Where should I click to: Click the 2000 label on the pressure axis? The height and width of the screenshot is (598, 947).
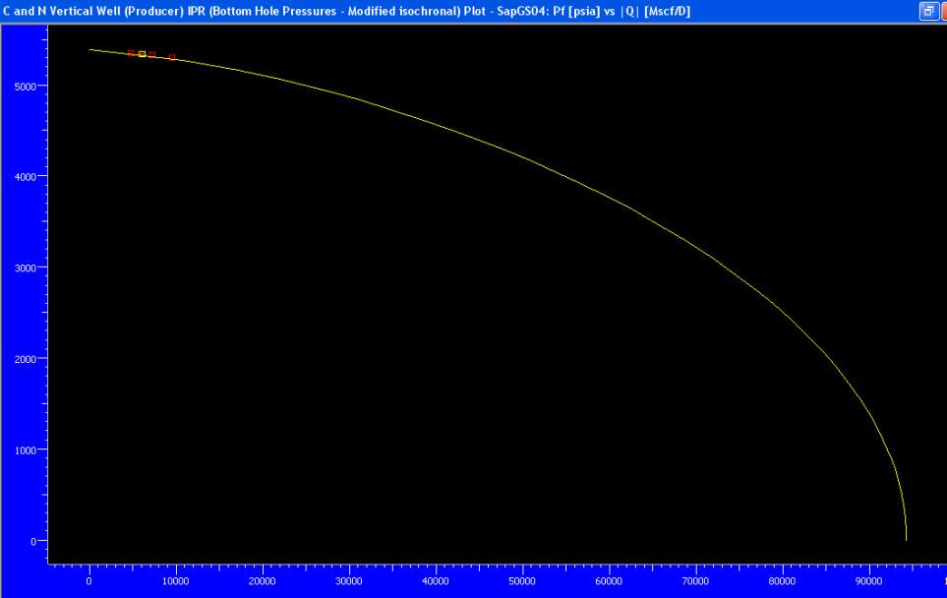click(x=25, y=359)
